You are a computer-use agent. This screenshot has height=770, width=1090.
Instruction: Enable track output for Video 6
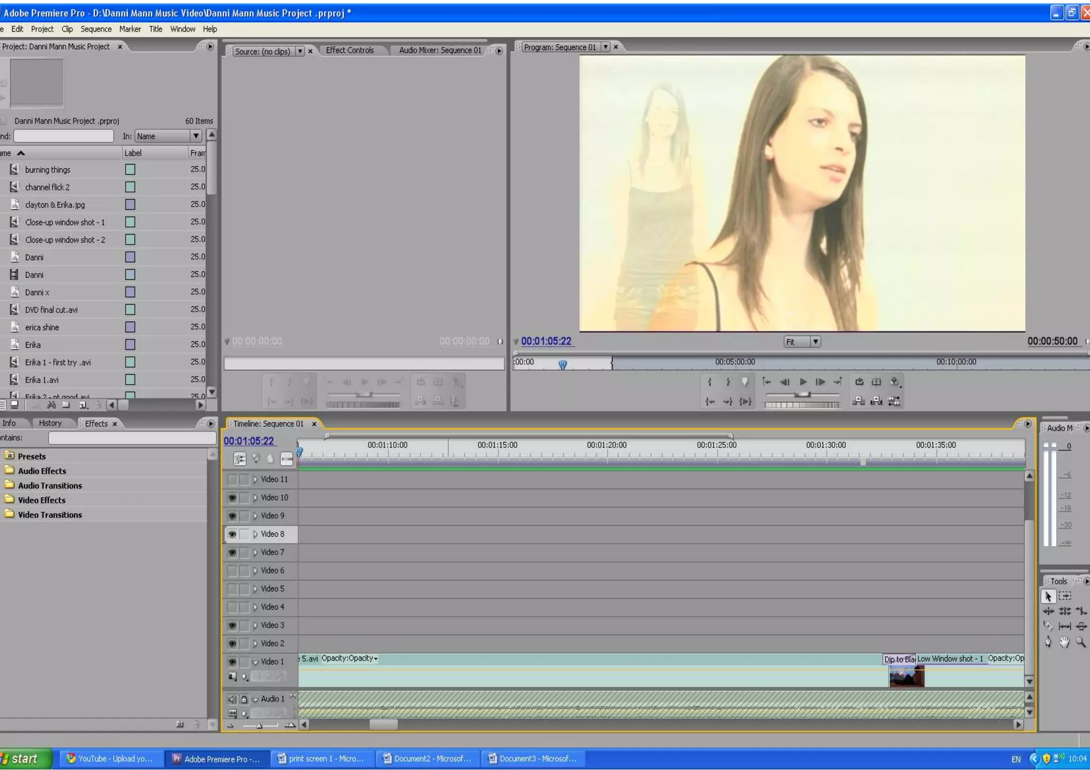pyautogui.click(x=232, y=571)
